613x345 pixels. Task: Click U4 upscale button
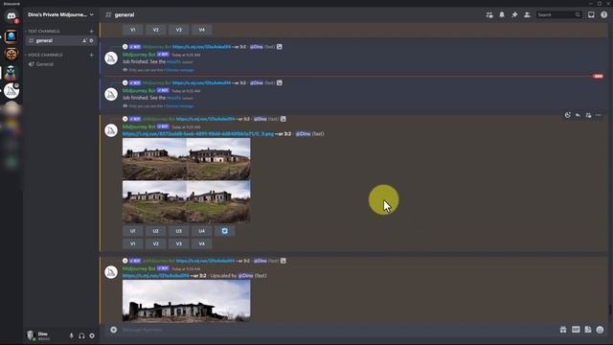pos(202,231)
